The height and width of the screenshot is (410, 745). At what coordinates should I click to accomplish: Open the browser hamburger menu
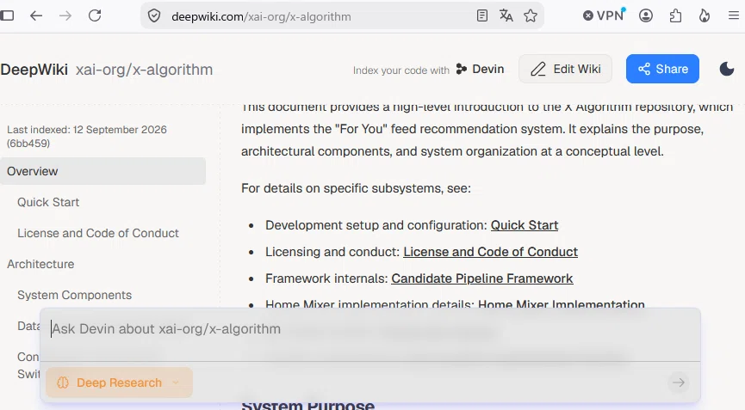tap(734, 15)
